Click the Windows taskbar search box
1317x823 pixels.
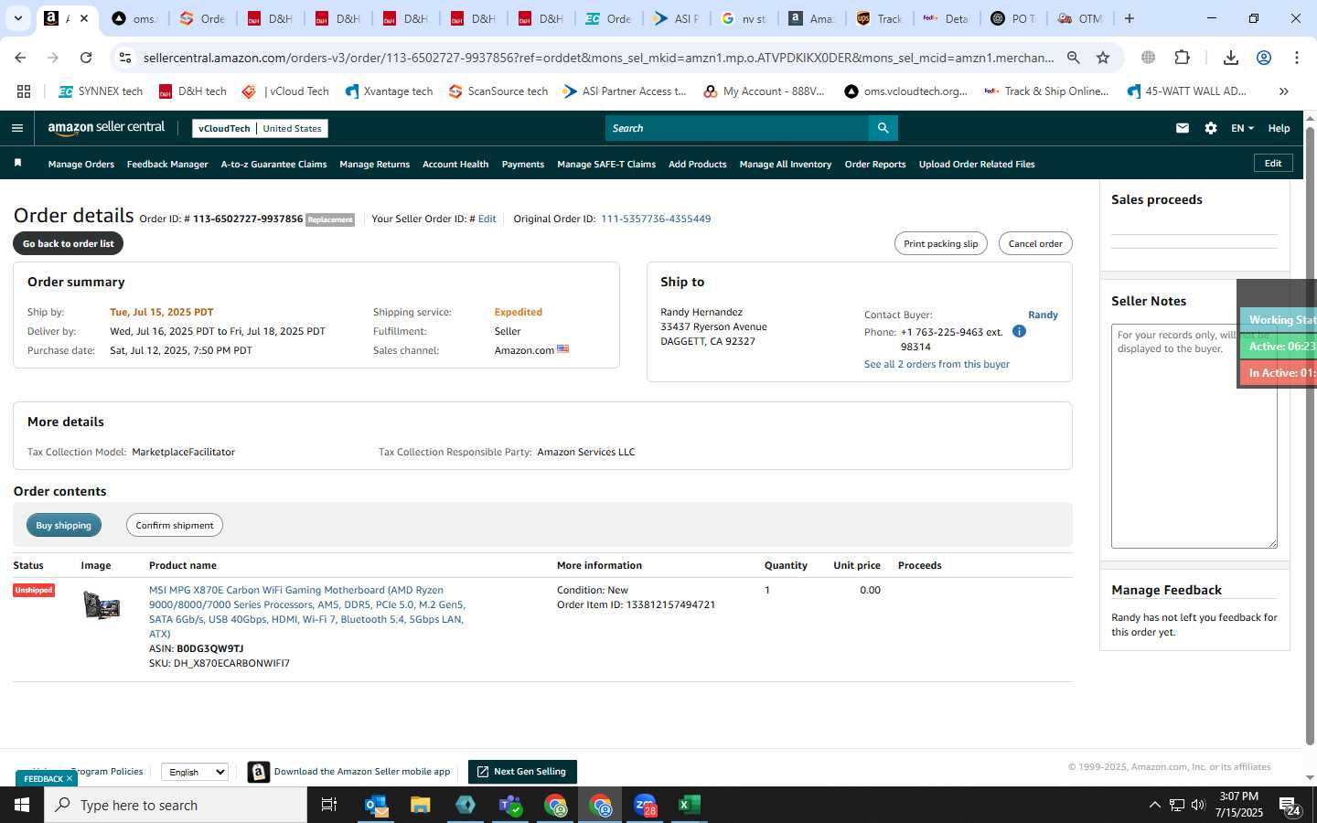pyautogui.click(x=176, y=805)
